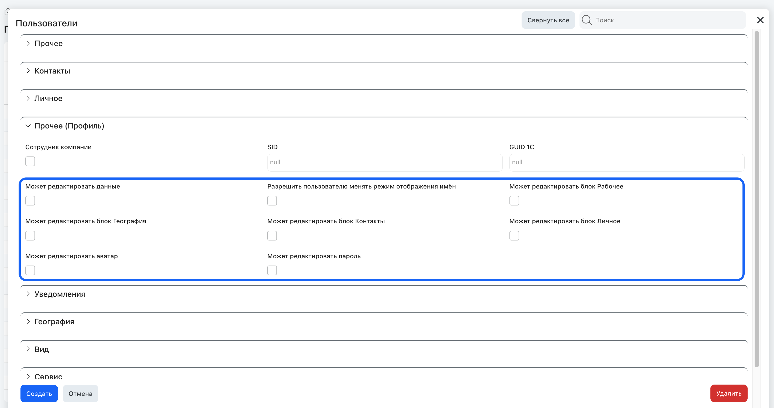This screenshot has height=408, width=774.
Task: Click the Прочее (Профиль) heading text
Action: pyautogui.click(x=70, y=125)
